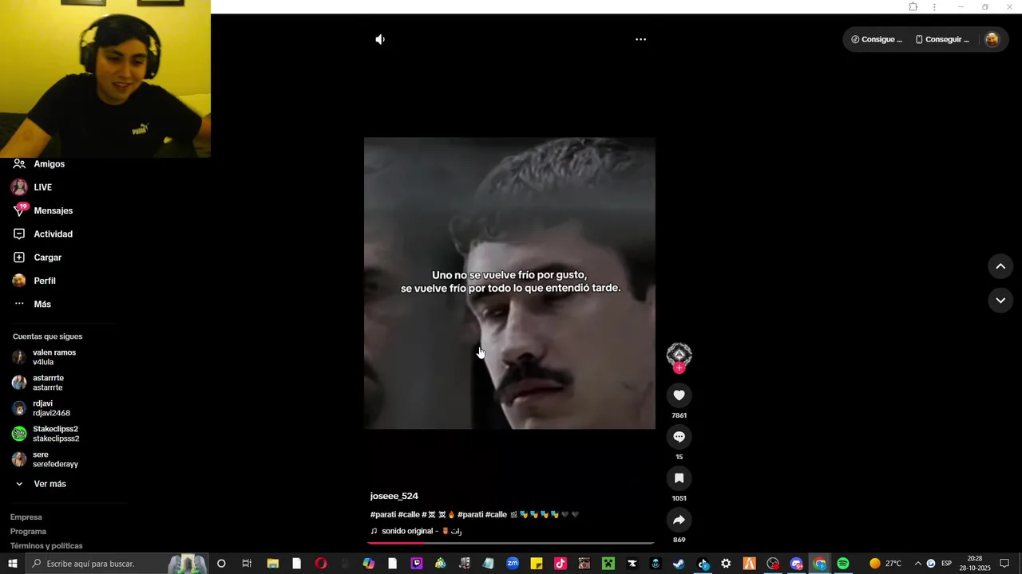Image resolution: width=1022 pixels, height=574 pixels.
Task: Follow creator via red plus badge
Action: pyautogui.click(x=679, y=368)
